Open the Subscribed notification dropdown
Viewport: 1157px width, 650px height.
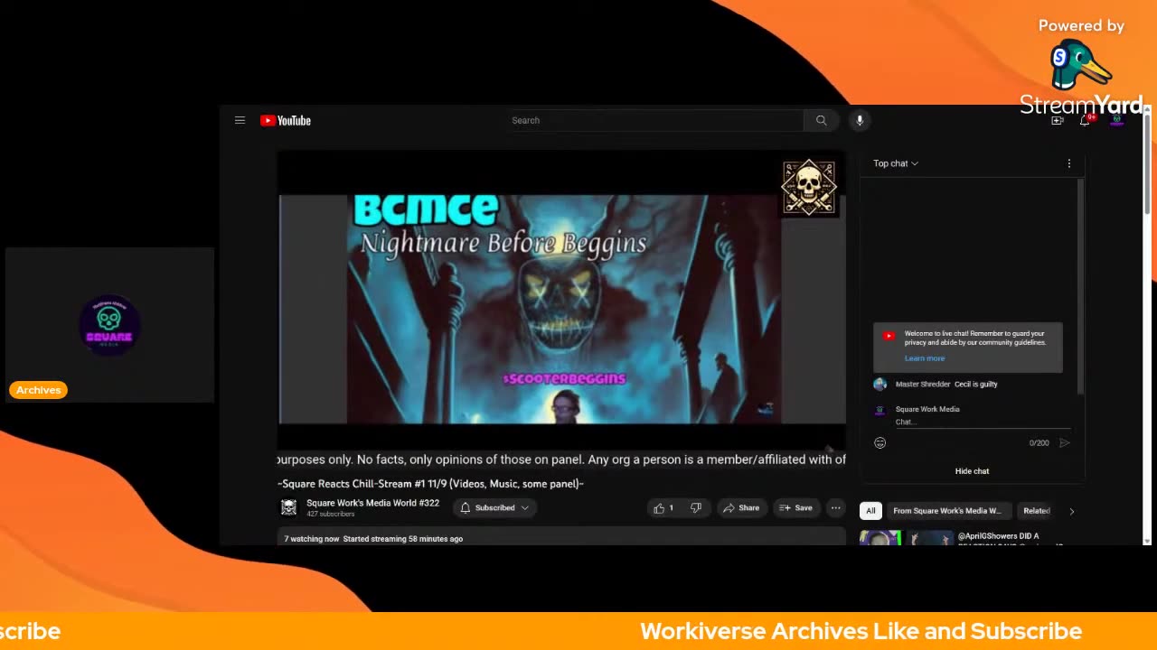494,508
